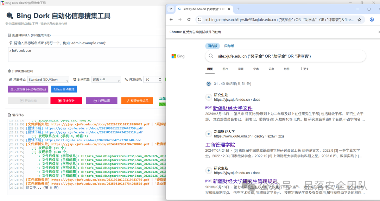Click the favicon of first 研究生处 result

pyautogui.click(x=208, y=97)
